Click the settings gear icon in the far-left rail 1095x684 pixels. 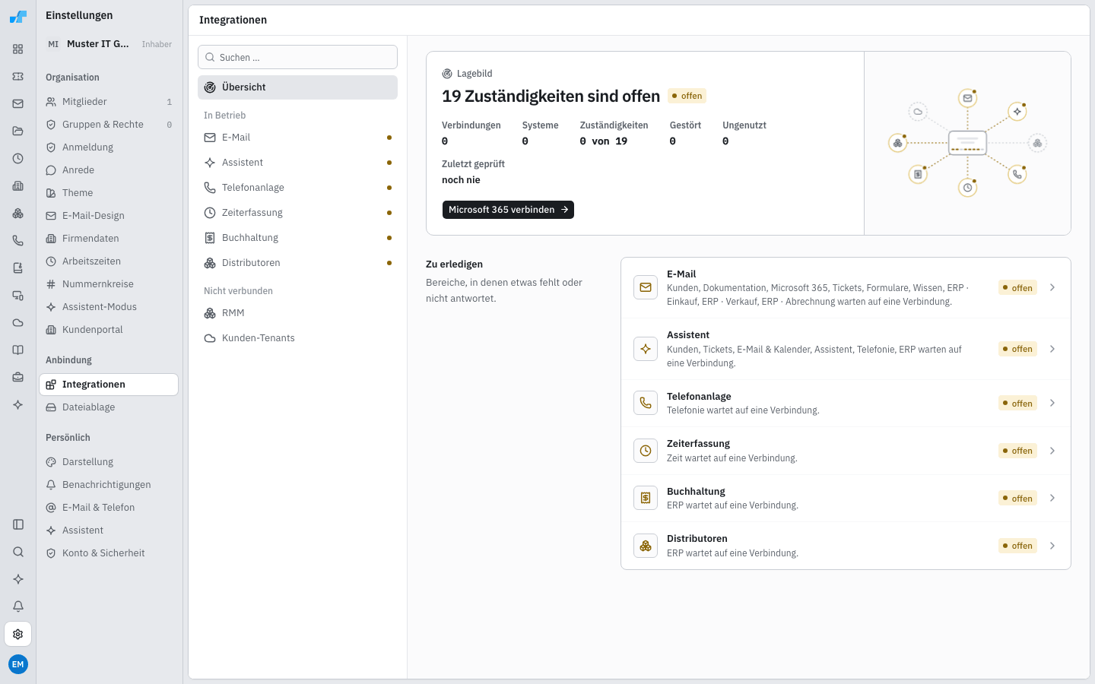[x=18, y=634]
